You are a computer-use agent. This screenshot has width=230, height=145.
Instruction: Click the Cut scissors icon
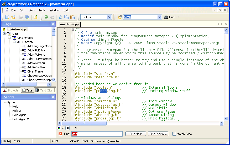tap(60, 17)
